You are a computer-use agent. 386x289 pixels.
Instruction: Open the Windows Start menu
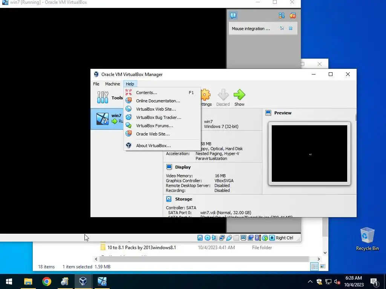coord(9,281)
